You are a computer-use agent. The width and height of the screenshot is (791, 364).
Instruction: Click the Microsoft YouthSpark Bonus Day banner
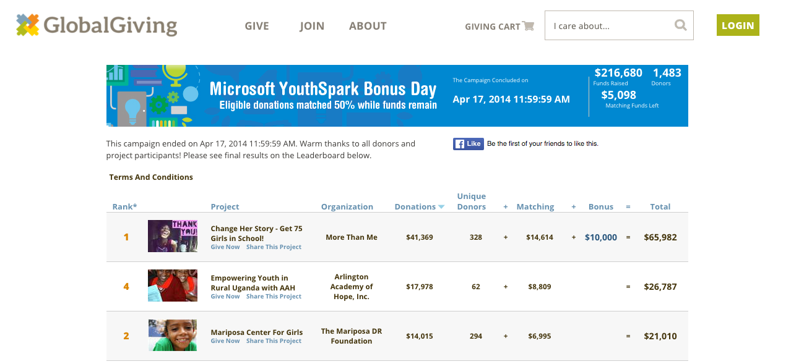(397, 96)
